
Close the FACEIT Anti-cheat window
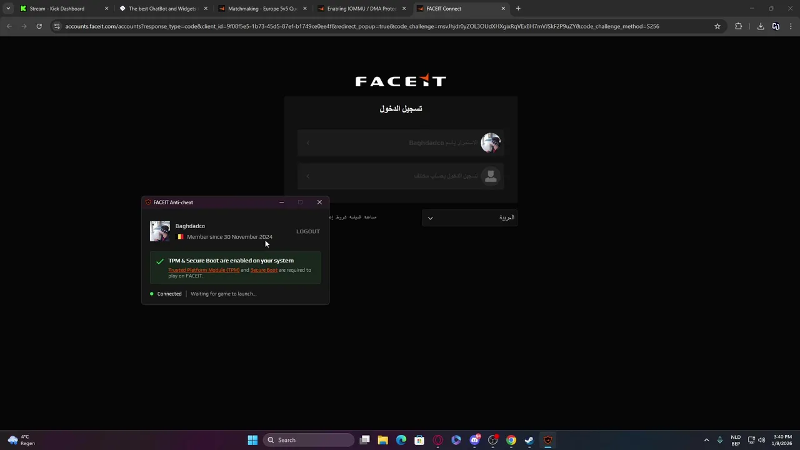319,202
